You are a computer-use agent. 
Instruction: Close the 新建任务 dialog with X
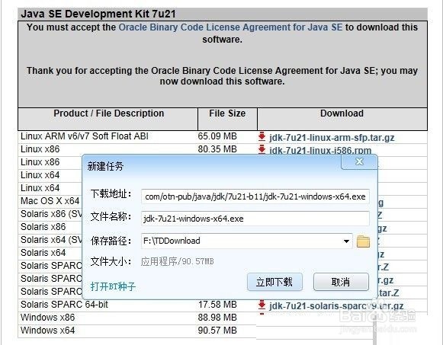pyautogui.click(x=359, y=161)
